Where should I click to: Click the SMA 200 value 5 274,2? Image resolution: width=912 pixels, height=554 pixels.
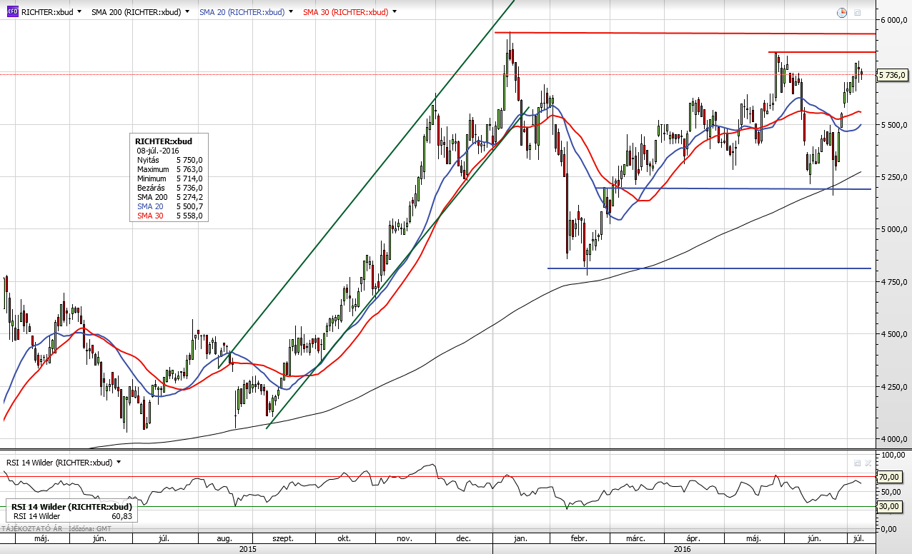coord(189,197)
